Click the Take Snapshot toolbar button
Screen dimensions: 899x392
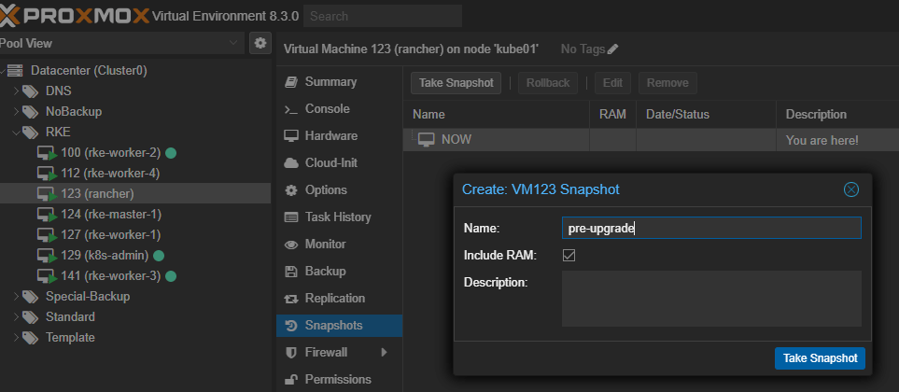[457, 83]
